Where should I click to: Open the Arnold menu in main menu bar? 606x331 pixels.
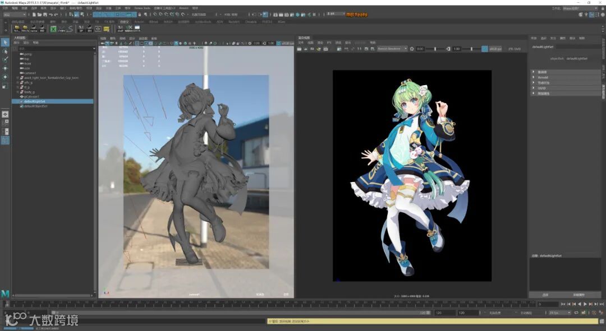[x=183, y=8]
